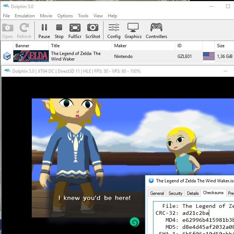This screenshot has height=234, width=234.
Task: Switch to the Security tab
Action: click(x=175, y=193)
